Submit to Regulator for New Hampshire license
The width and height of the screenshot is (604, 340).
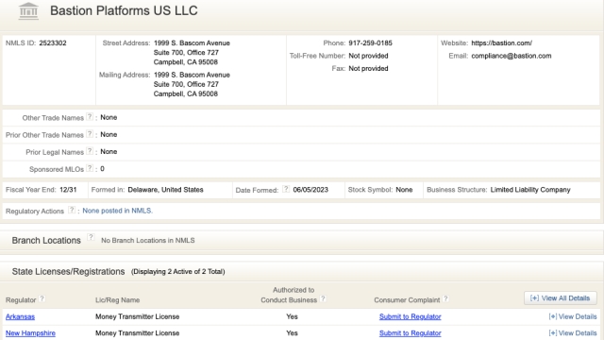coord(410,333)
